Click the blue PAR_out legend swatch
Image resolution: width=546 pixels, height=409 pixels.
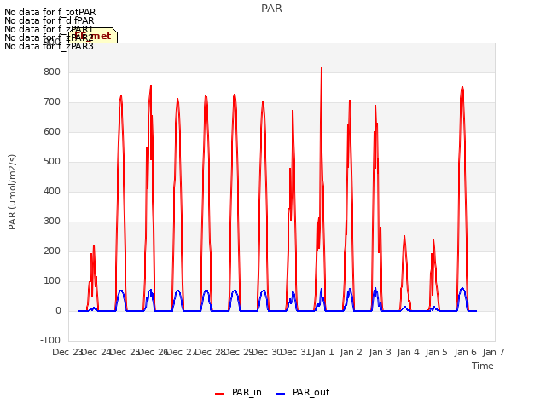[281, 394]
